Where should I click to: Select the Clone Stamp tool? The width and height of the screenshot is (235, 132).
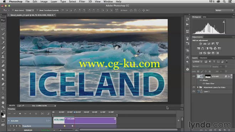point(3,57)
